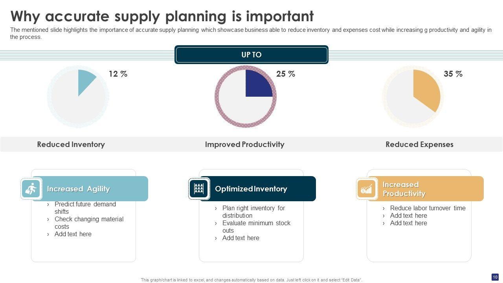Click the growth bar chart productivity icon
Screen dimensions: 503x283
(367, 189)
